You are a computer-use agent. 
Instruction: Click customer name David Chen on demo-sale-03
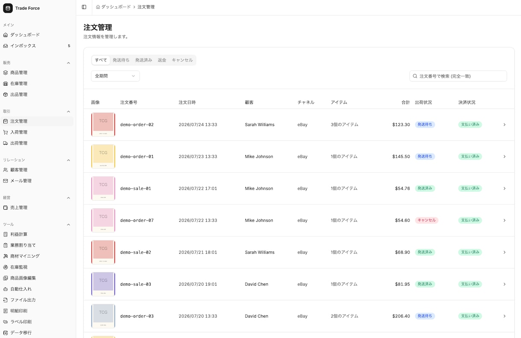pyautogui.click(x=257, y=284)
